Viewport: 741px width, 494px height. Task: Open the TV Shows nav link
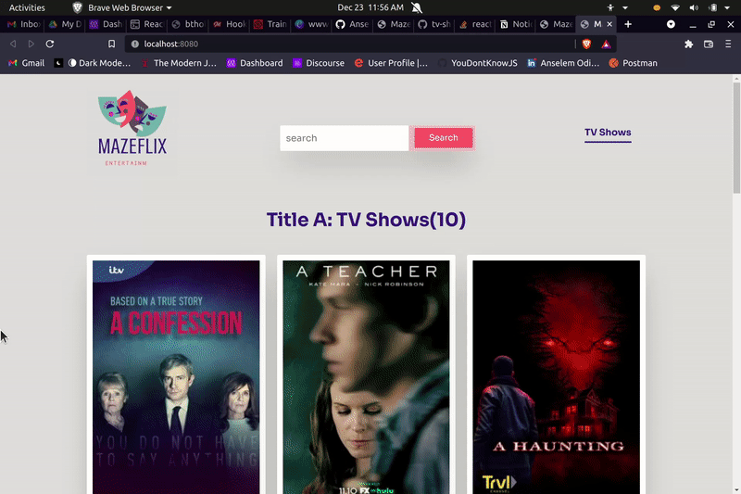click(x=608, y=133)
